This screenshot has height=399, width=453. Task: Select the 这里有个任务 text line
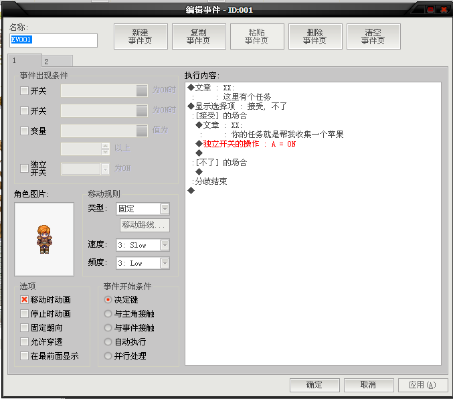pyautogui.click(x=247, y=97)
